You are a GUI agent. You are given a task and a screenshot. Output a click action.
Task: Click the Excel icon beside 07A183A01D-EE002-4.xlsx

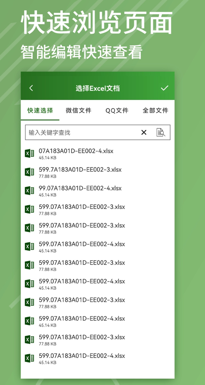tap(30, 154)
